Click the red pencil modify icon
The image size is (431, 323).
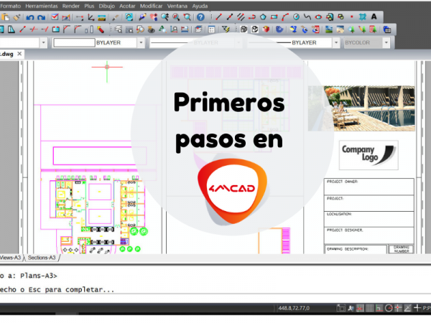(x=101, y=29)
